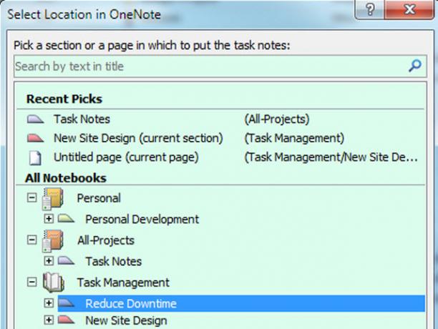Click the Task Notes section icon under All-Projects
The width and height of the screenshot is (438, 329).
[66, 260]
